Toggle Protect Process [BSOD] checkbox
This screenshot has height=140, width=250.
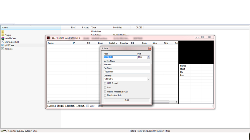[105, 92]
